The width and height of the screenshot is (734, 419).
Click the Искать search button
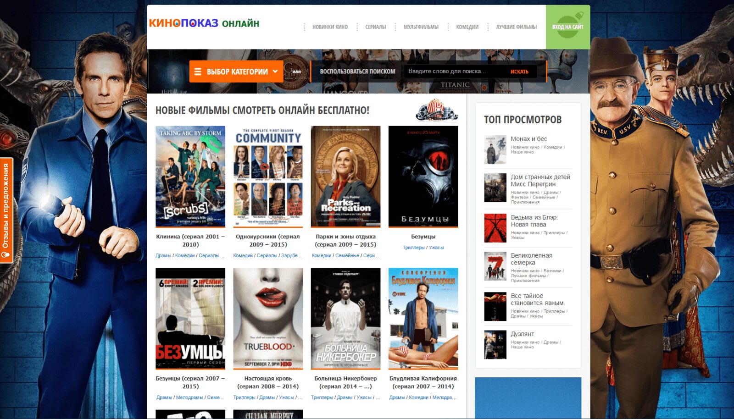pos(519,72)
